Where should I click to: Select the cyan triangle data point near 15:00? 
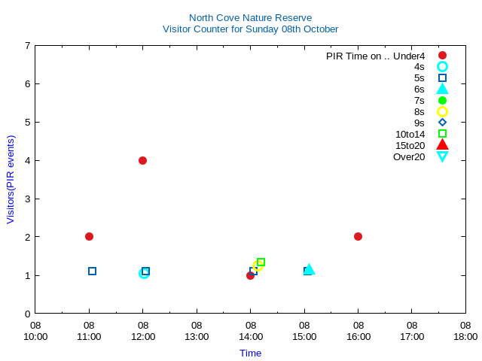click(309, 269)
